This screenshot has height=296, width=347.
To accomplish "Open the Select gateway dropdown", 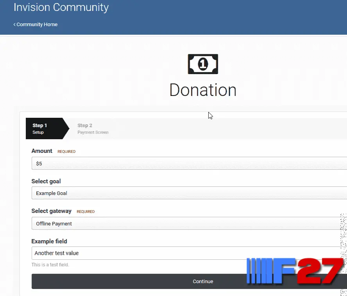I will click(189, 223).
